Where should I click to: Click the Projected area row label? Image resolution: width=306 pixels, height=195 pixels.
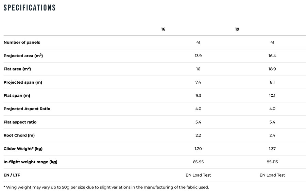[23, 56]
